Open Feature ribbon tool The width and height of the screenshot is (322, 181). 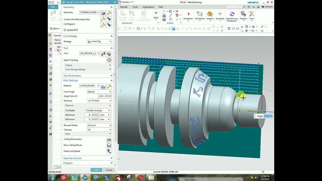[243, 16]
